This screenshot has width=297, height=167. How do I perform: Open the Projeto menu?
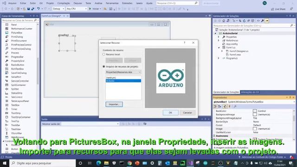click(50, 3)
